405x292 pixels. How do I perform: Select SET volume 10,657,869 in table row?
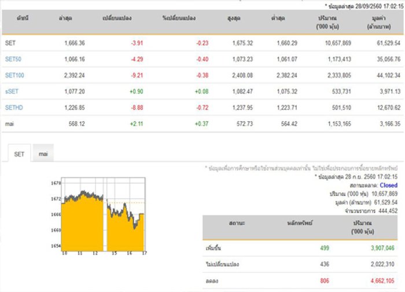click(x=338, y=43)
